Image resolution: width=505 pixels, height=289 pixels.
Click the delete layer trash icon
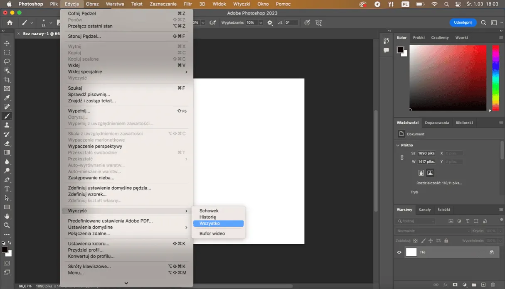(493, 285)
